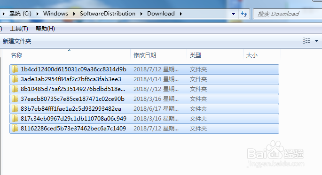Click folder icon of 1b4cd12400d615031c09a36cc8314d9b
322x175 pixels.
[15, 69]
